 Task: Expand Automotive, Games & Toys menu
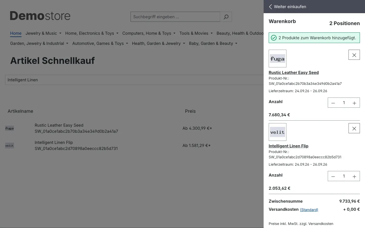tap(100, 43)
